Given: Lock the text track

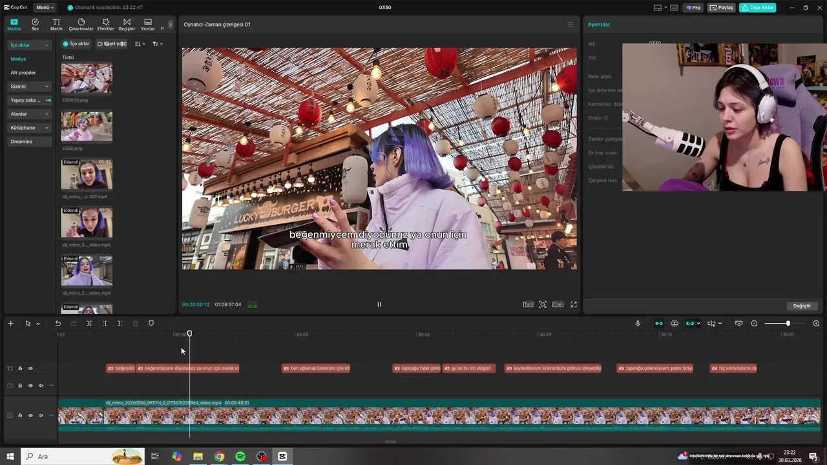Looking at the screenshot, I should (20, 369).
